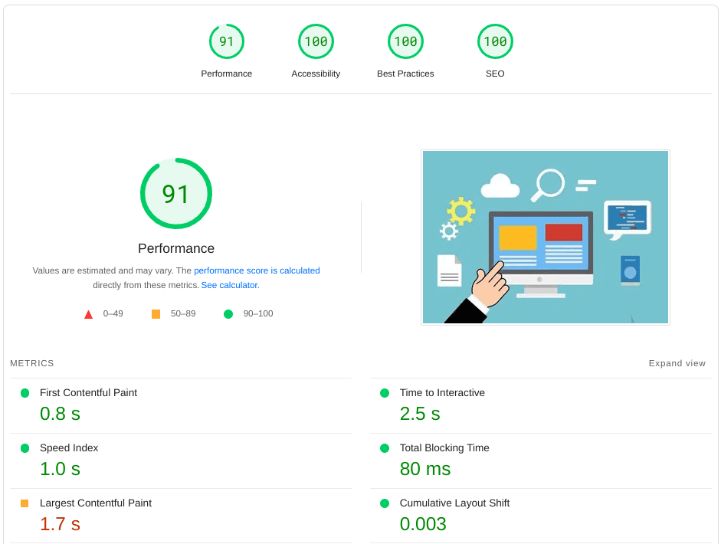This screenshot has height=544, width=721.
Task: Click green dot beside Total Blocking Time
Action: (x=385, y=448)
